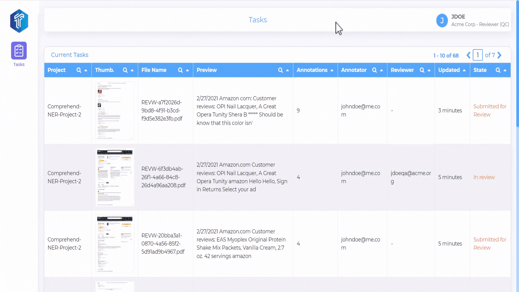The height and width of the screenshot is (292, 519).
Task: Open thumbnail for REVW-6f3db4ab file
Action: pyautogui.click(x=115, y=177)
